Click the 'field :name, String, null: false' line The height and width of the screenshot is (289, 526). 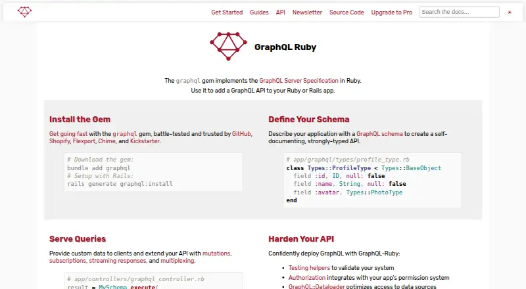coord(350,184)
